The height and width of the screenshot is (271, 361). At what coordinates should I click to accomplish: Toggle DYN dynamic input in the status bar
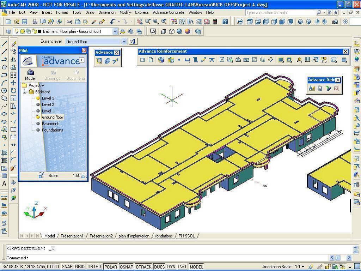[x=171, y=267]
